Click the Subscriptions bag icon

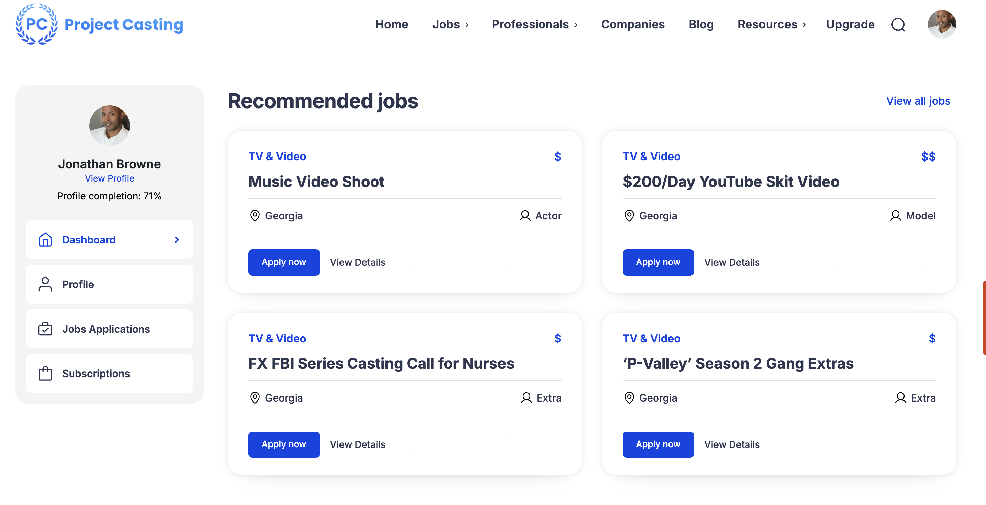tap(45, 373)
